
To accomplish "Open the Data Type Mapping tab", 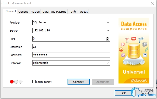I will [54, 12].
